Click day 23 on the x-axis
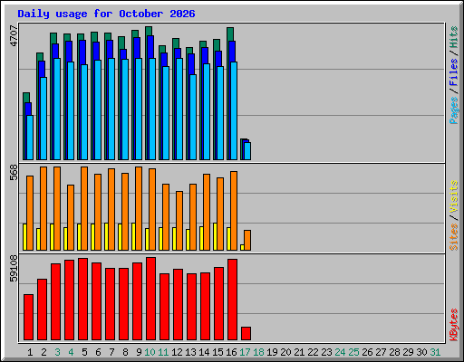 (326, 352)
